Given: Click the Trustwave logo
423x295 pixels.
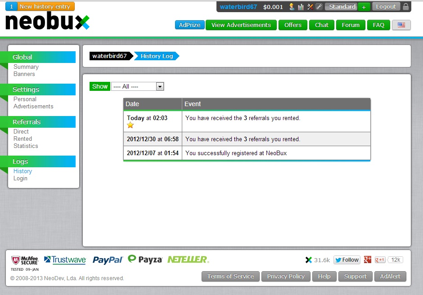Looking at the screenshot, I should coord(65,259).
